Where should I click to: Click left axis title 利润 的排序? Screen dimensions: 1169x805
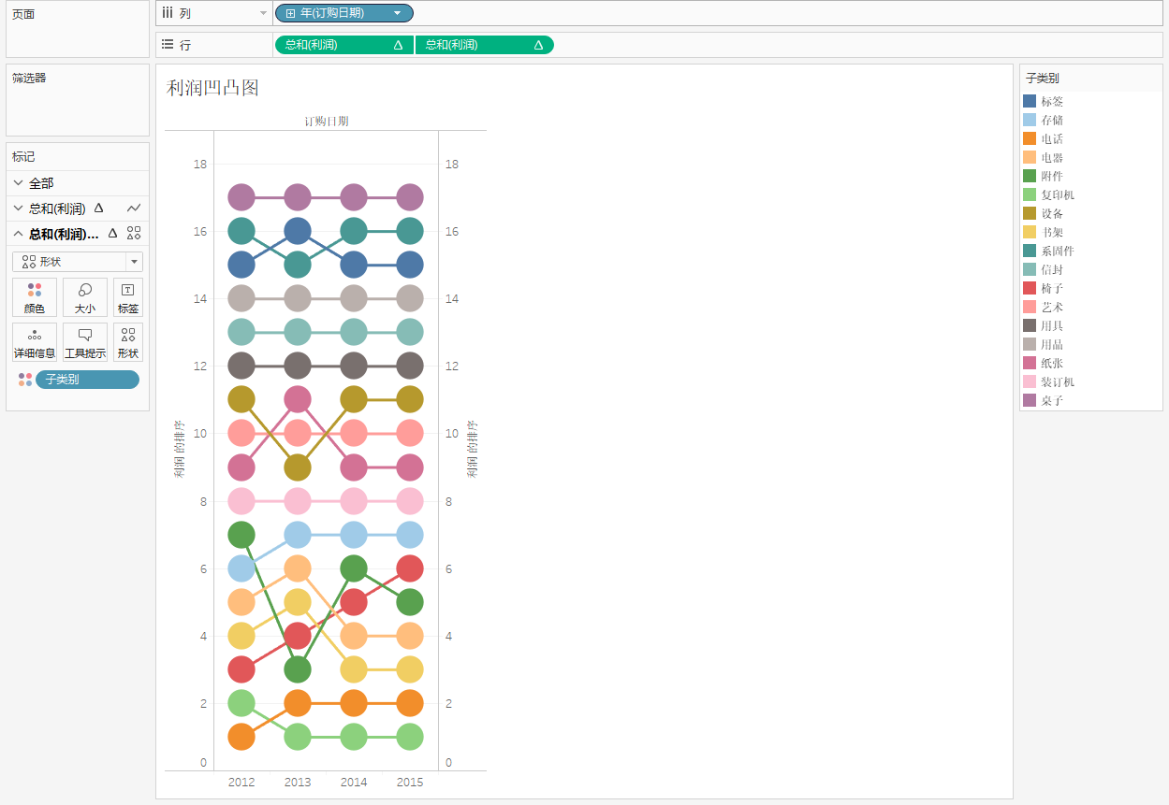[x=179, y=449]
